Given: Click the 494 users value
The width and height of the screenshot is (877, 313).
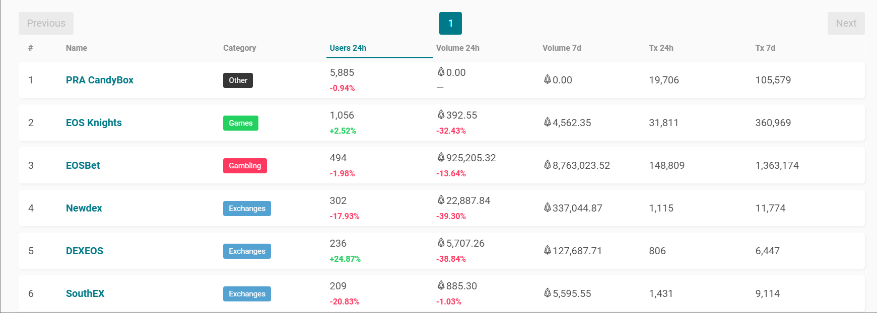Looking at the screenshot, I should pyautogui.click(x=338, y=158).
